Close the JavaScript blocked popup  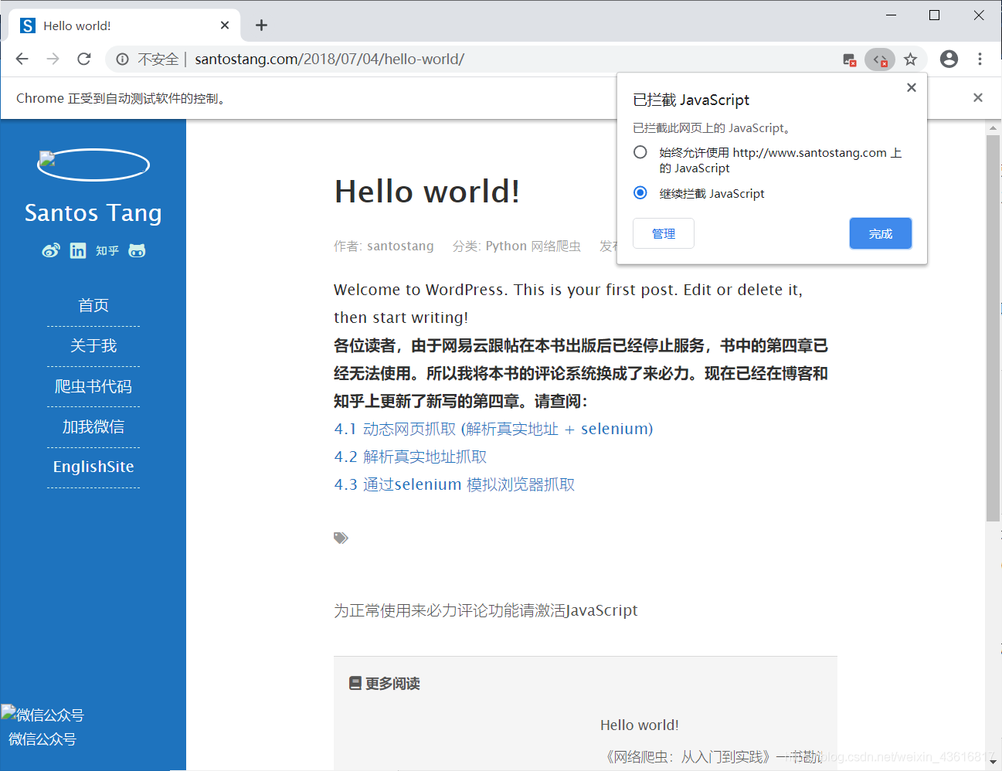[x=912, y=87]
